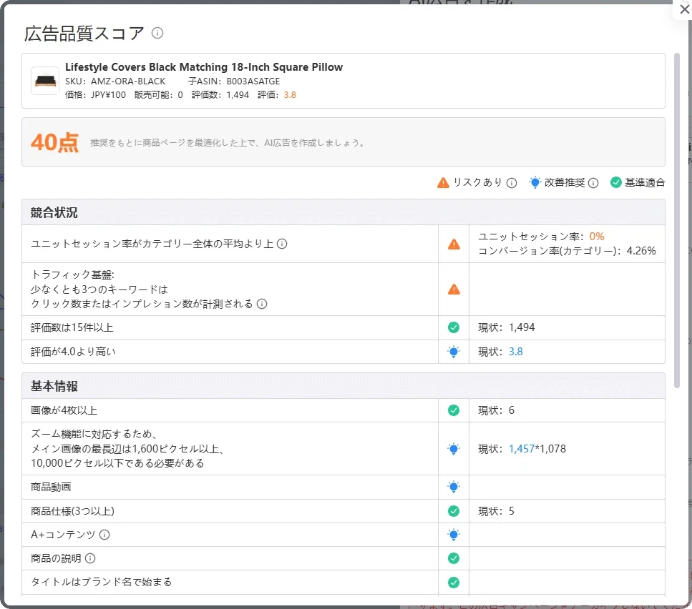Click the orange 評価 value 3.8 in product card

(x=290, y=95)
